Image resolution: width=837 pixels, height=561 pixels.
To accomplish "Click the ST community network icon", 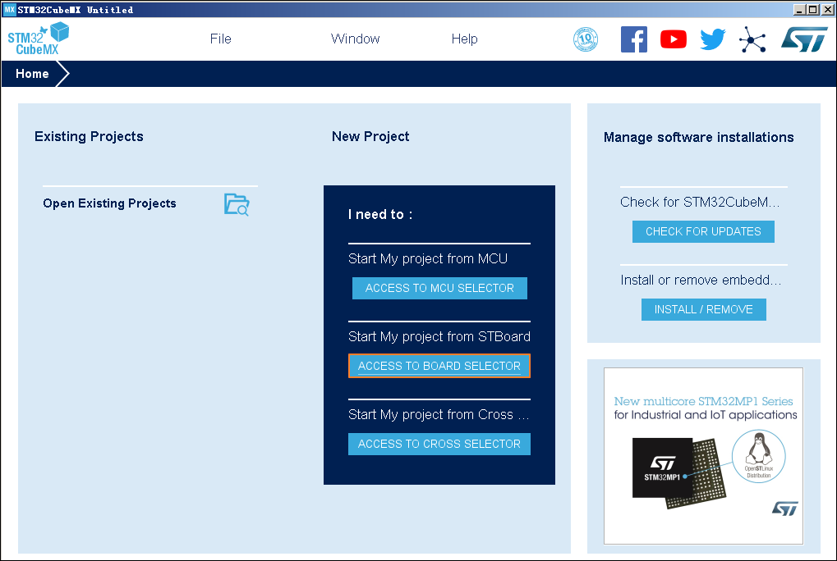I will pos(752,39).
